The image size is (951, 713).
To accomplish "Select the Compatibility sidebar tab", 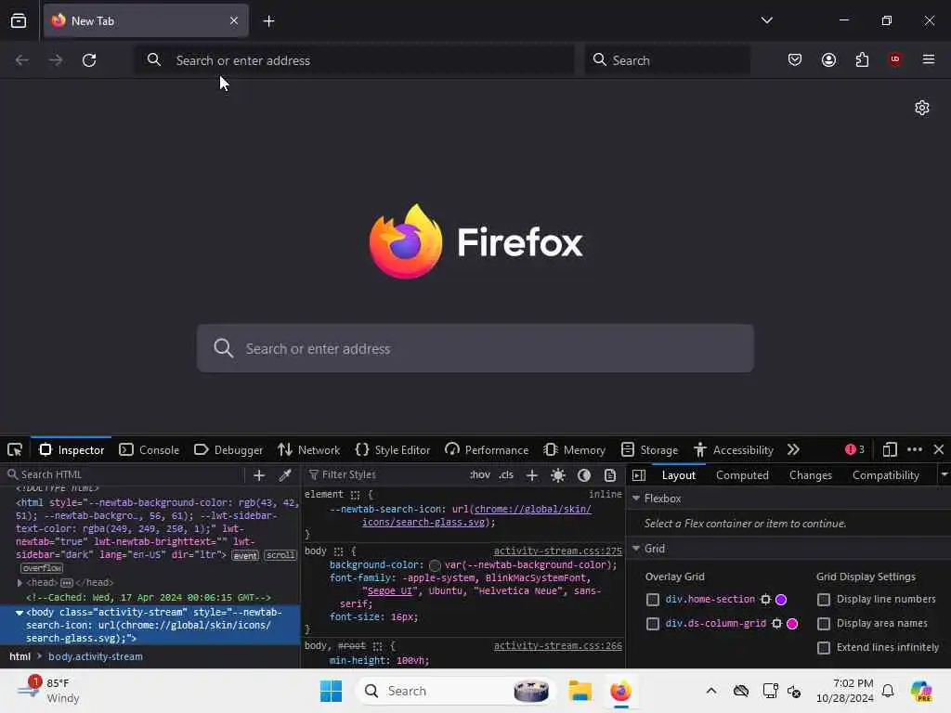I will [x=885, y=475].
